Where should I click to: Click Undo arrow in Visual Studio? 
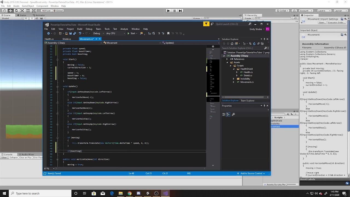[x=80, y=33]
